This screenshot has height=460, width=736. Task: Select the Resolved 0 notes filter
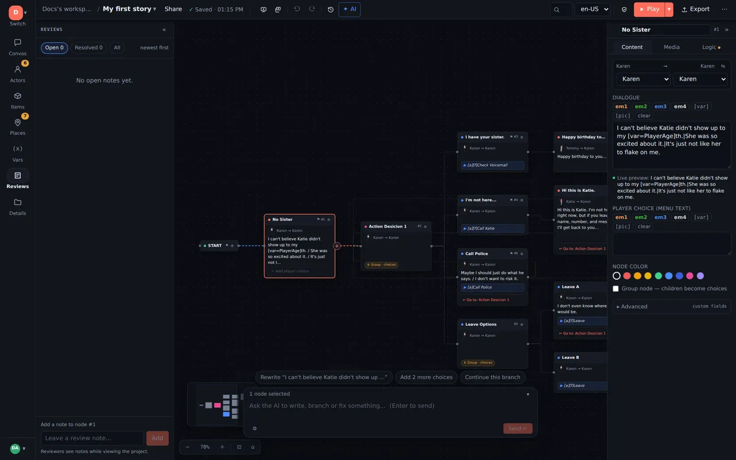point(89,48)
